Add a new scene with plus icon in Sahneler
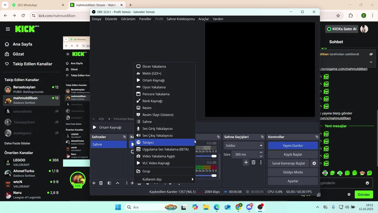378x213 pixels. (94, 183)
